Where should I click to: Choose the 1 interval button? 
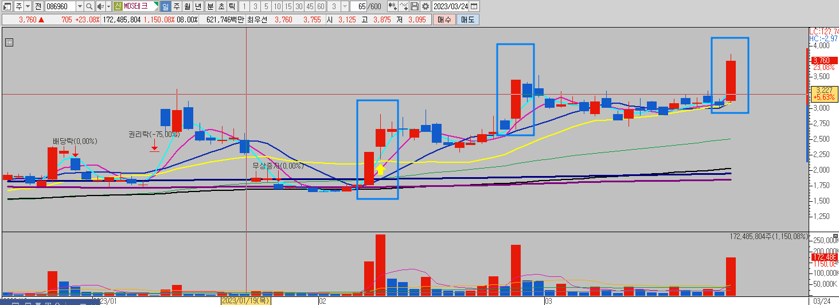pos(244,6)
